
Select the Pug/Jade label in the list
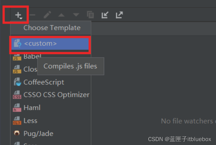coord(38,133)
